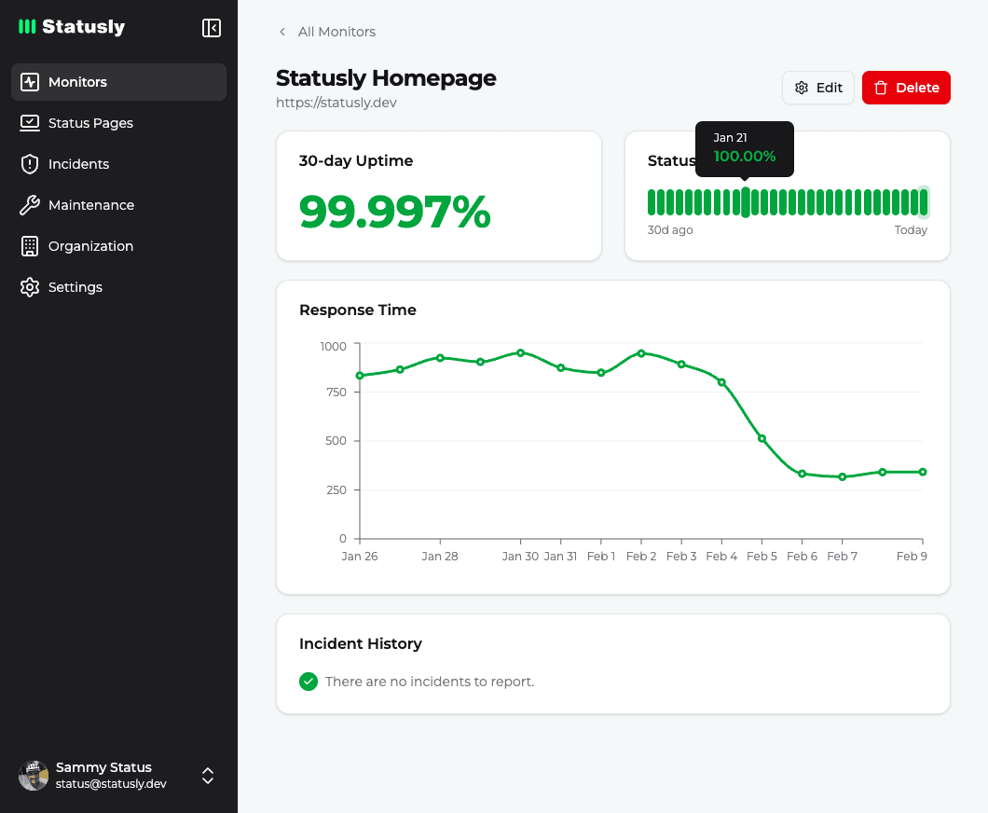Click the Incidents shield icon
Image resolution: width=988 pixels, height=813 pixels.
point(31,164)
